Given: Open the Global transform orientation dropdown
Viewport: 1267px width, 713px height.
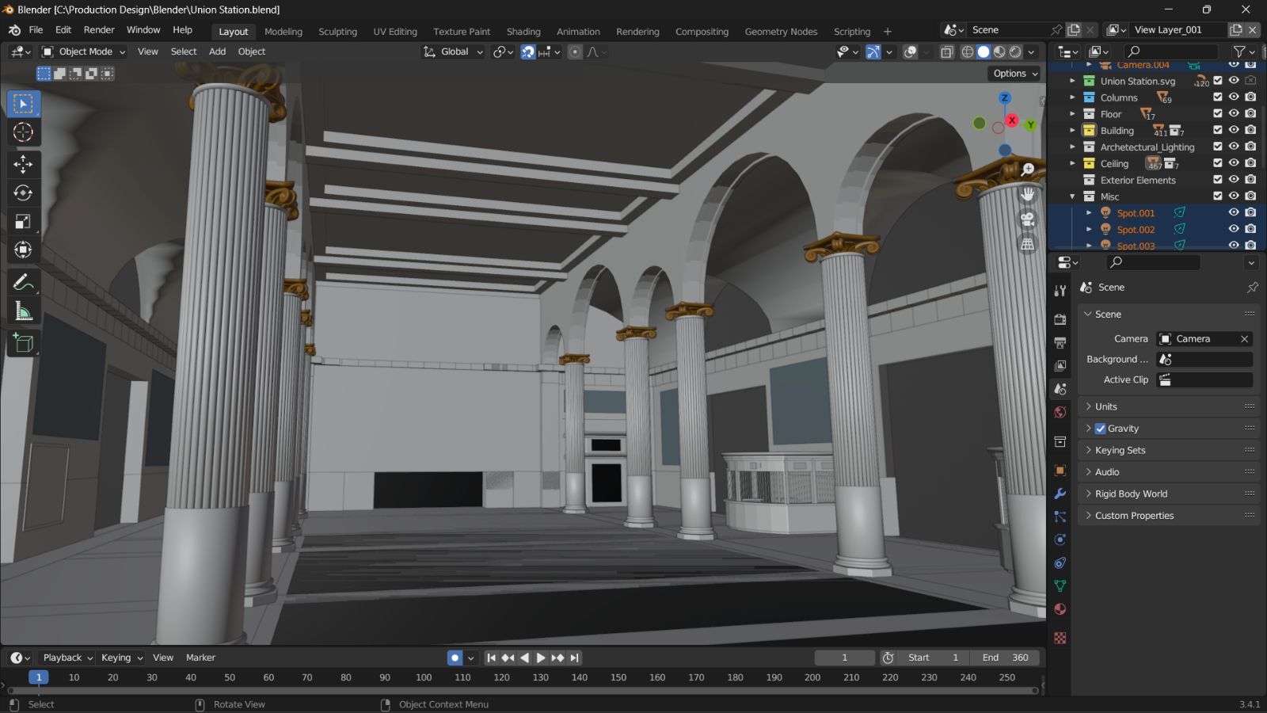Looking at the screenshot, I should [x=453, y=51].
